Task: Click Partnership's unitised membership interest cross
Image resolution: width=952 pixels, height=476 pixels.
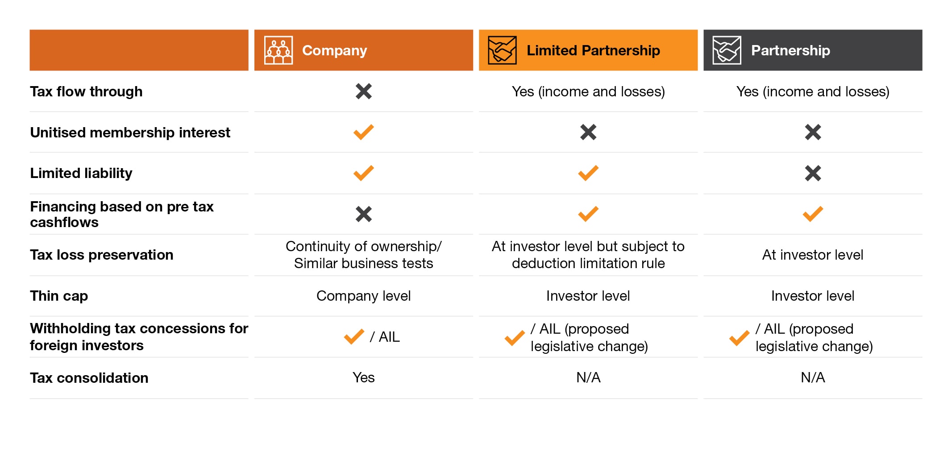Action: [x=813, y=132]
